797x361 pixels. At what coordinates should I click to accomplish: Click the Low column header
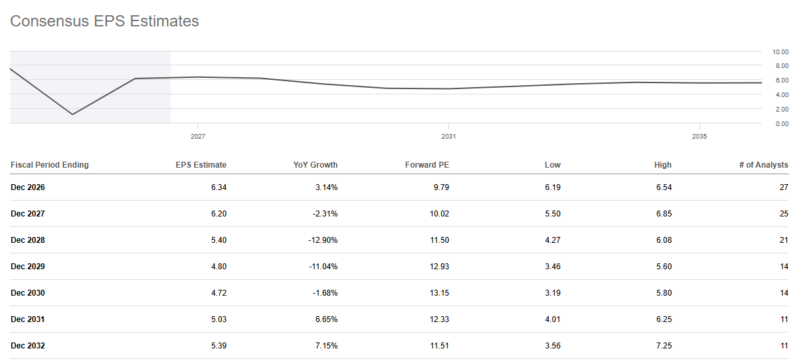pos(553,165)
